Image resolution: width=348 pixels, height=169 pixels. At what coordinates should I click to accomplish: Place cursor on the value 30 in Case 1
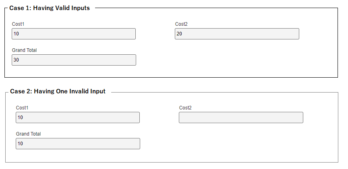(x=17, y=60)
